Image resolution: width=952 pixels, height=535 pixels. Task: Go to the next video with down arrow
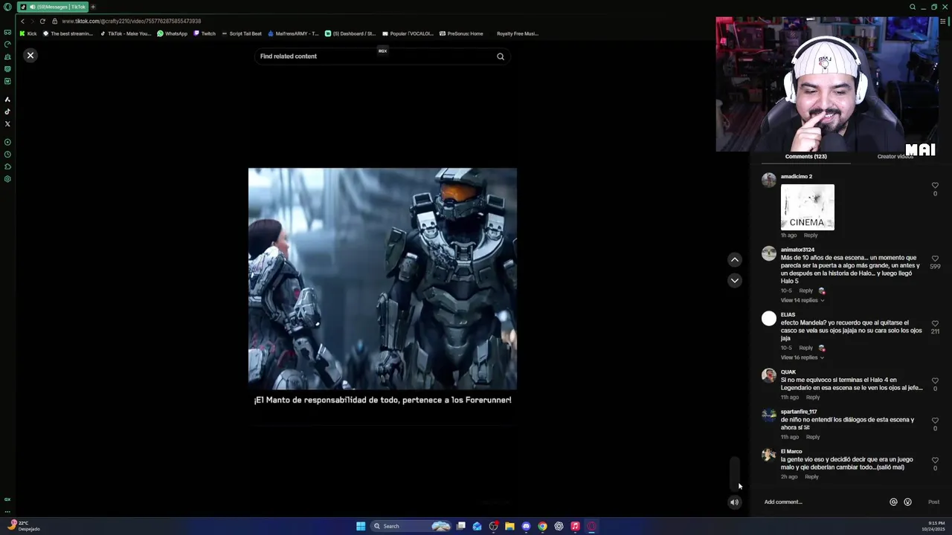[x=735, y=280]
